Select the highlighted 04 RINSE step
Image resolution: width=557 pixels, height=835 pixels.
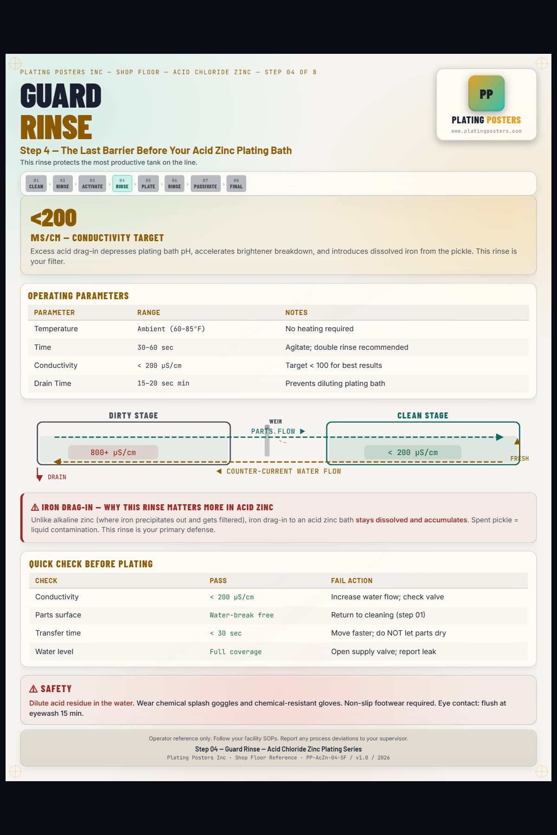pos(122,183)
